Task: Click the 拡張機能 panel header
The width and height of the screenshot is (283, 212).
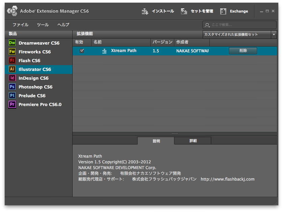Action: 85,34
